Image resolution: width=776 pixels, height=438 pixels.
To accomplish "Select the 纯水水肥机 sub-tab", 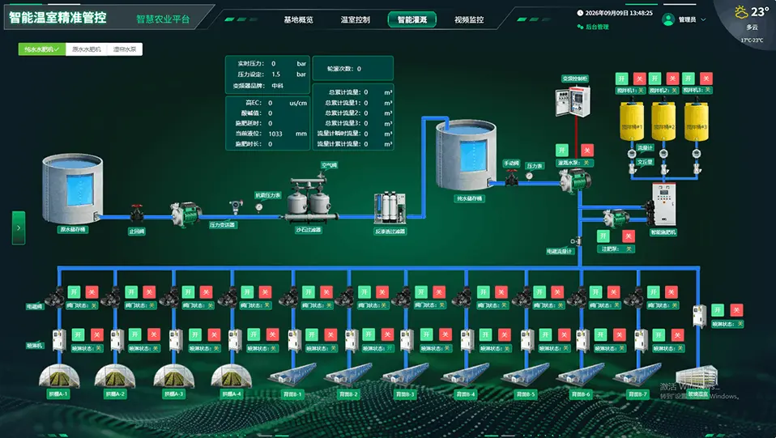I will tap(42, 49).
